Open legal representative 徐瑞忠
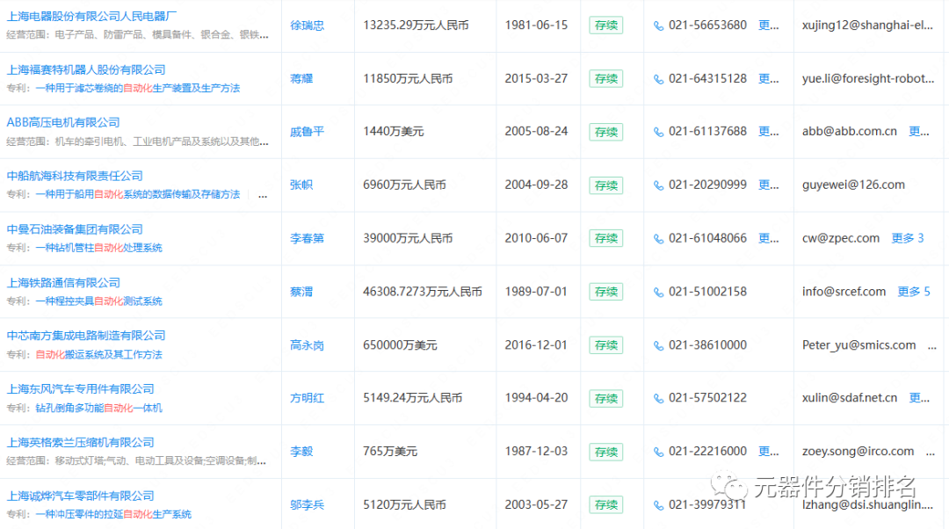This screenshot has height=529, width=949. coord(307,25)
